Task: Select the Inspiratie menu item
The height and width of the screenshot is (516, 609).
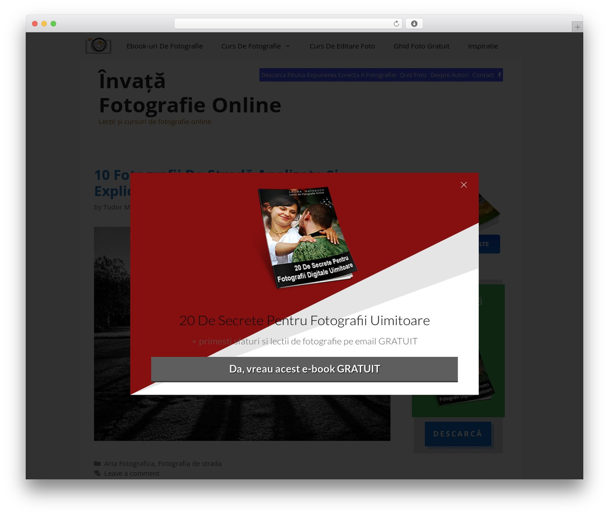Action: (483, 46)
